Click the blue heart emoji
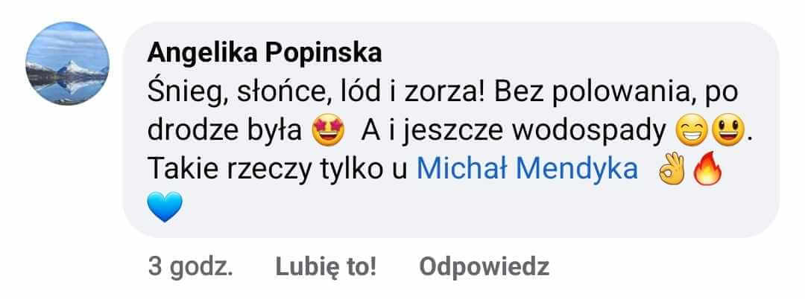This screenshot has height=299, width=805. pos(165,207)
